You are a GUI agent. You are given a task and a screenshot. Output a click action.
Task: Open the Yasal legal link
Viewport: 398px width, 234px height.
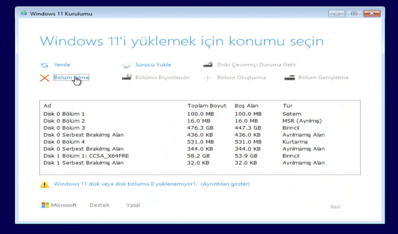pos(133,205)
